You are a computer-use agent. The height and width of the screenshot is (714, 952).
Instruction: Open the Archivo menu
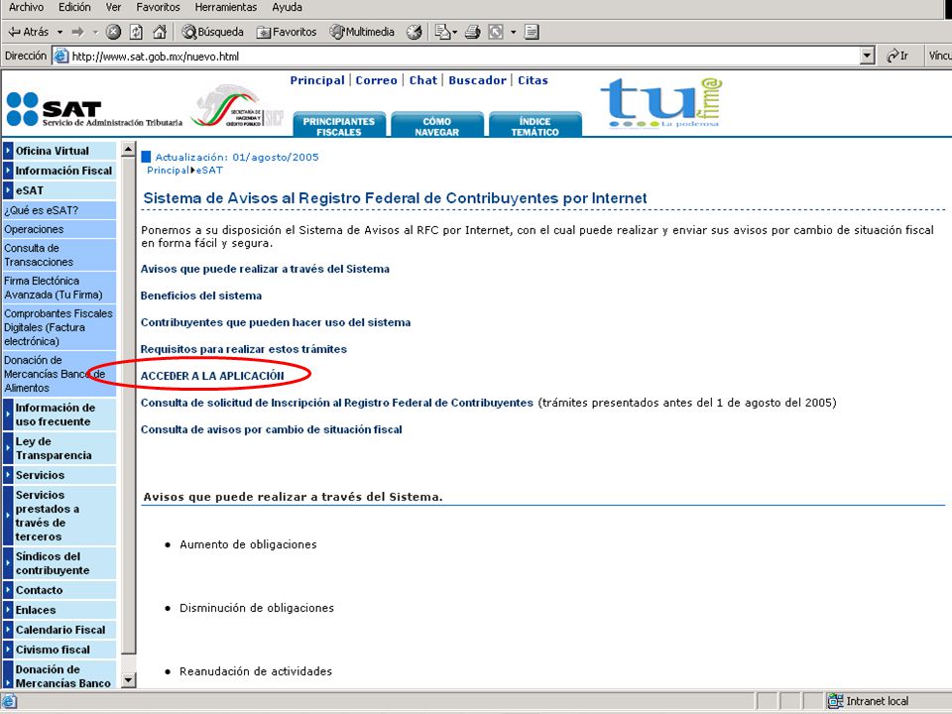[x=26, y=7]
